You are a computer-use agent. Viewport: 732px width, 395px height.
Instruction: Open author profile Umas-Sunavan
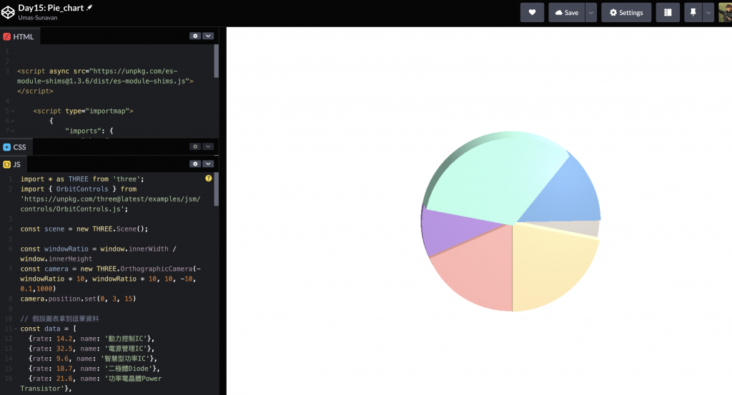coord(38,18)
